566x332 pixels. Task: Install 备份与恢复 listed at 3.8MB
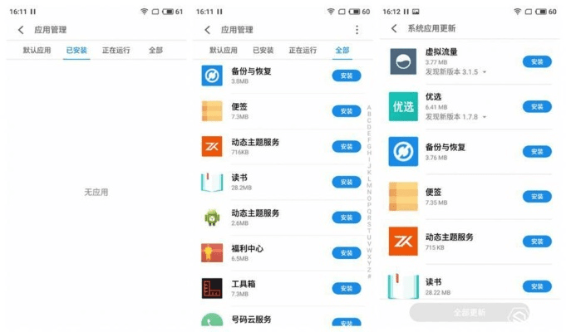347,76
